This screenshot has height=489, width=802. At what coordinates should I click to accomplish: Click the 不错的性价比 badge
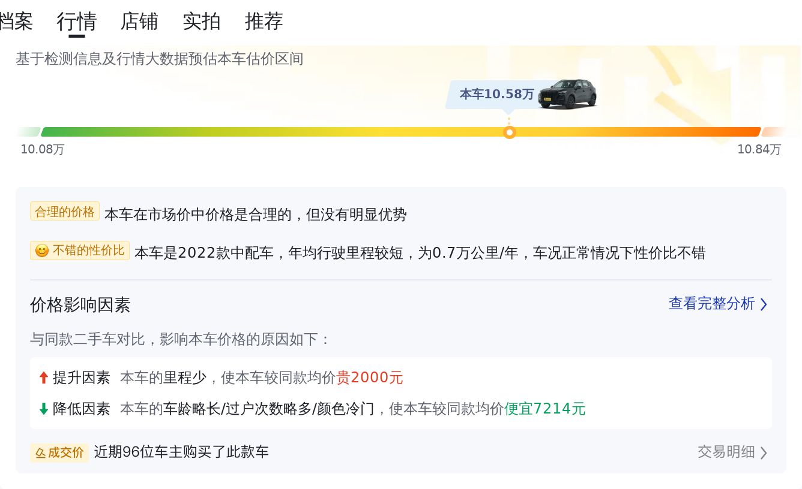pyautogui.click(x=80, y=250)
